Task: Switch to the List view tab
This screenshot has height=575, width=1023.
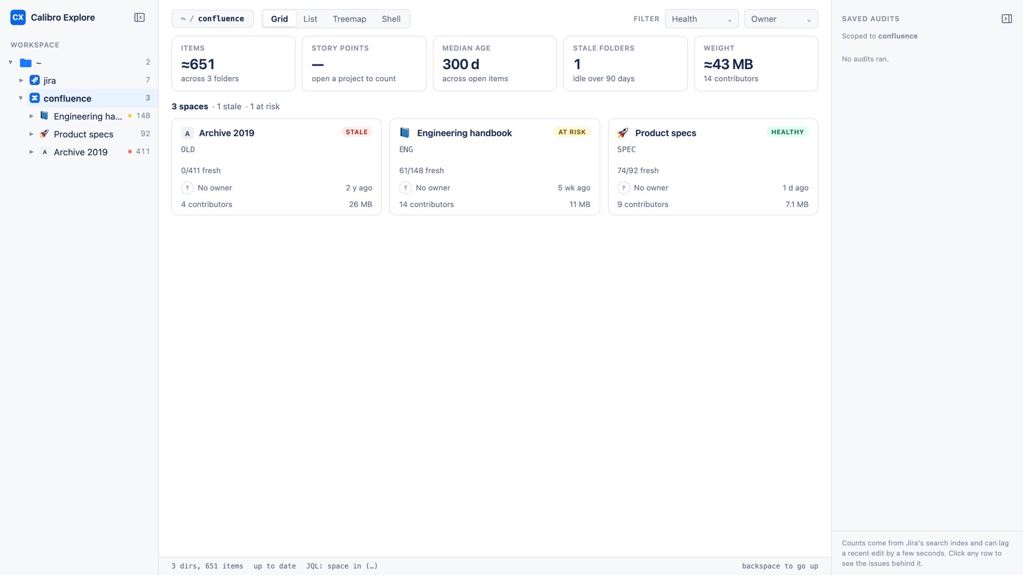Action: (310, 19)
